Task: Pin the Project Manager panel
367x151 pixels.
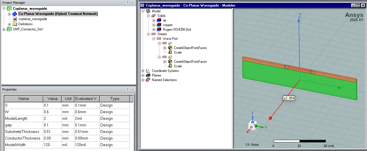Action: tap(128, 3)
